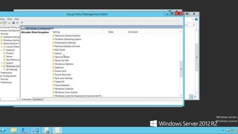Open the View menu

click(9, 19)
